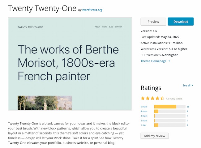Click BLOG in the theme preview menu

pos(111,27)
